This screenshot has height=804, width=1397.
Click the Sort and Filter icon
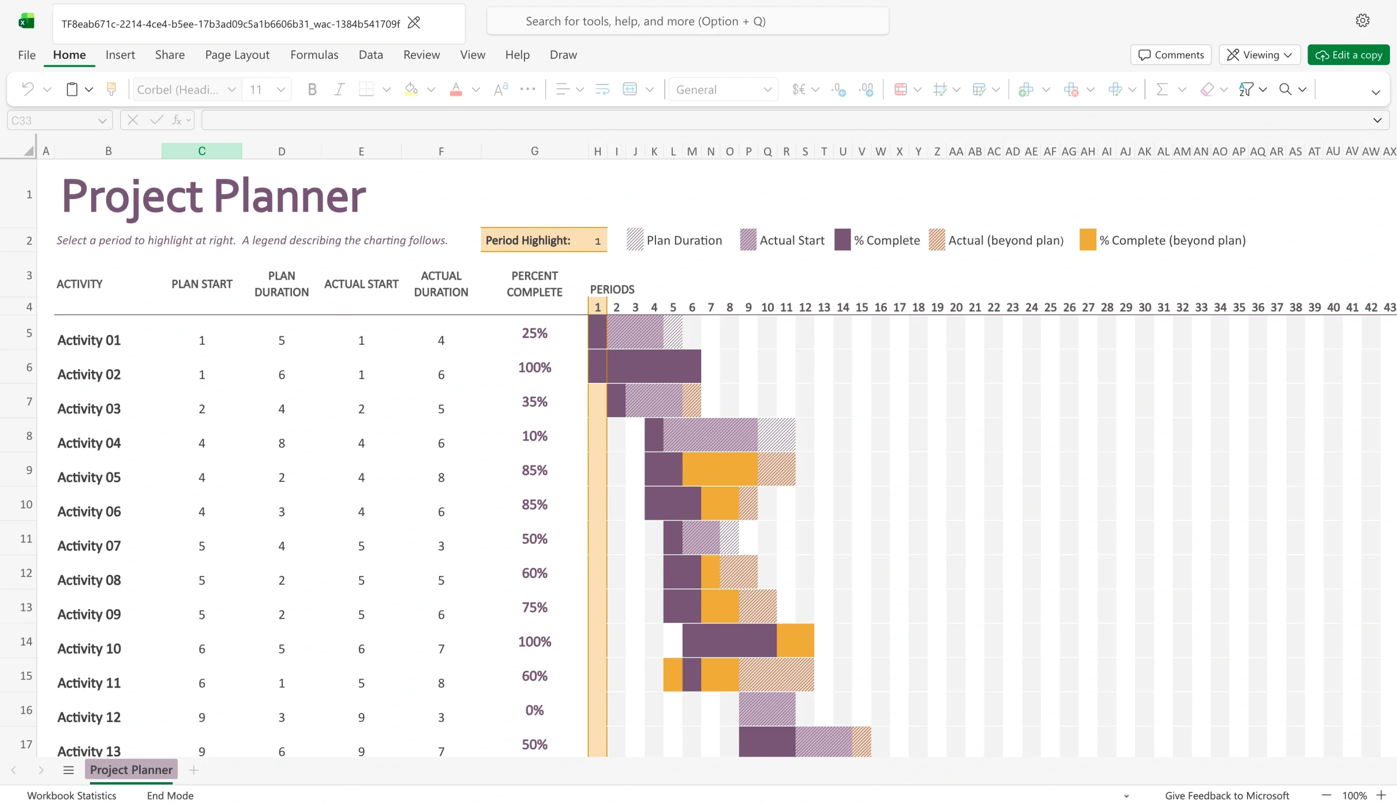click(x=1246, y=89)
